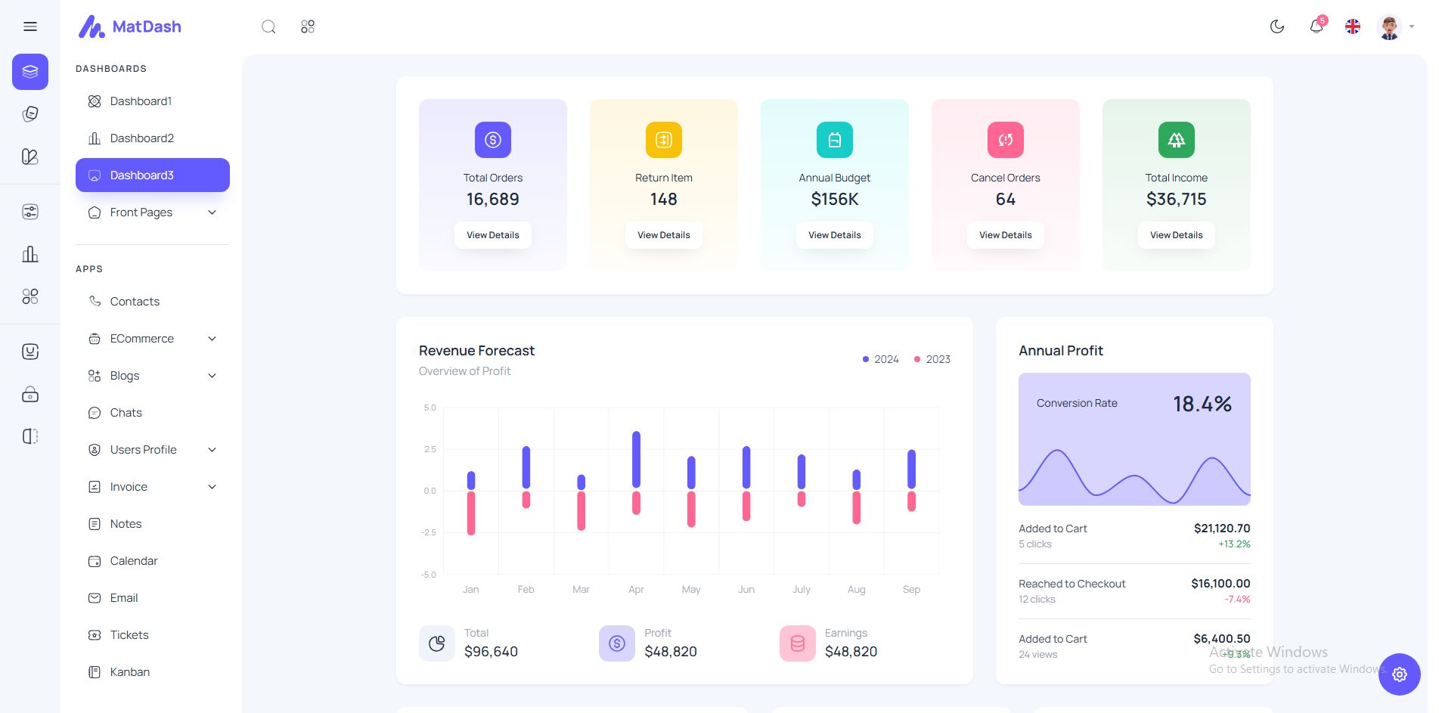Toggle the 2024 series in chart legend
This screenshot has height=713, width=1439.
(881, 359)
